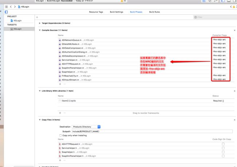Jump to previous issue with left chevron
The width and height of the screenshot is (237, 167).
click(231, 7)
